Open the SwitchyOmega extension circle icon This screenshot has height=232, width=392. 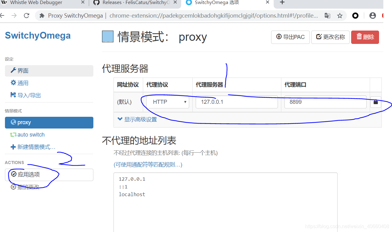(x=356, y=15)
